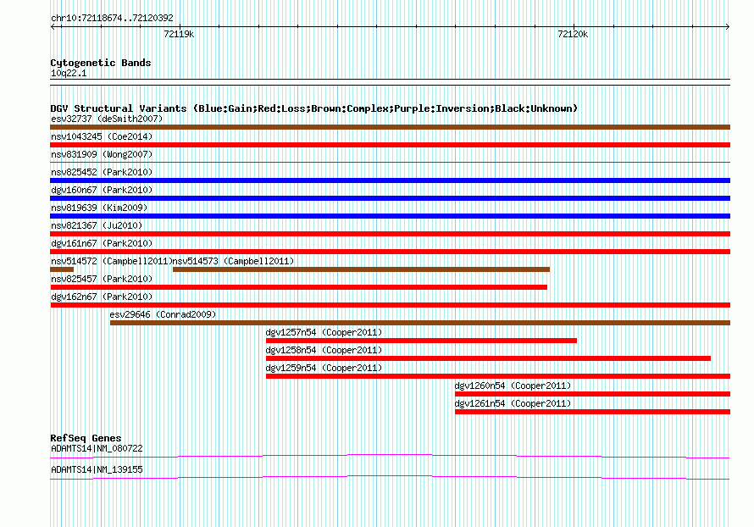Viewport: 754px width, 527px height.
Task: Select the nsv825457 (Park2010) label
Action: tap(102, 279)
